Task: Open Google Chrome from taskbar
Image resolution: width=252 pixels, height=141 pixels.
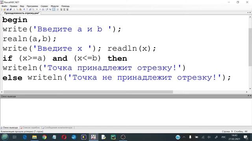Action: [x=44, y=137]
